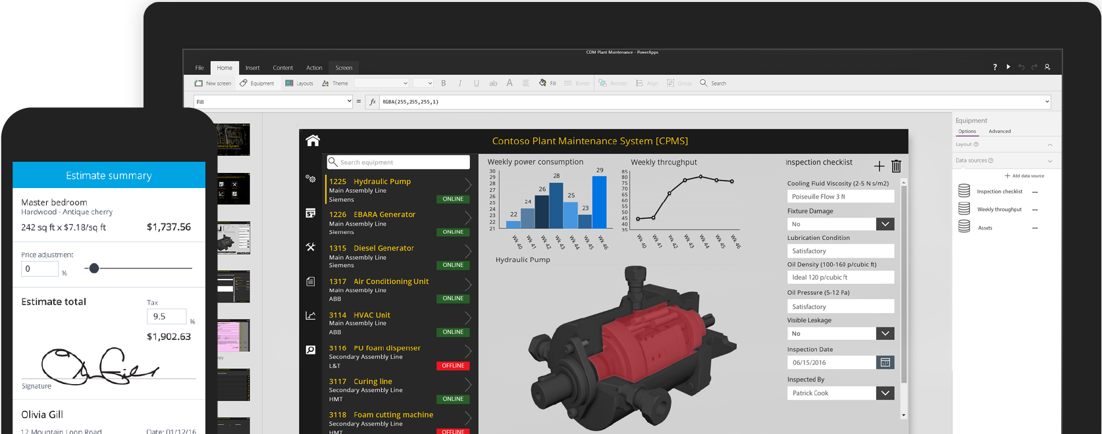Viewport: 1102px width, 434px height.
Task: Open the 1226 EBARA Generator row arrow
Action: point(468,218)
